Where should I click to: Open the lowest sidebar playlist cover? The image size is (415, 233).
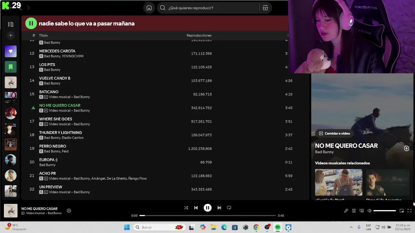tap(11, 191)
